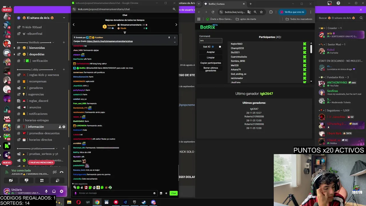Open Steam from the taskbar
This screenshot has width=366, height=206.
[x=144, y=202]
